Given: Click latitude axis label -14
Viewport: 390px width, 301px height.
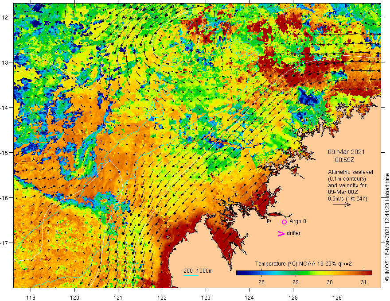Looking at the screenshot, I should tap(4, 108).
